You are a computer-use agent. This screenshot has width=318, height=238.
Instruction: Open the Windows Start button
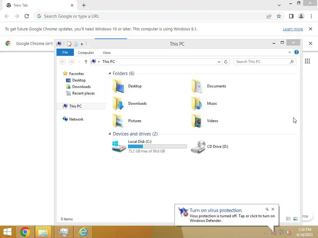click(7, 232)
